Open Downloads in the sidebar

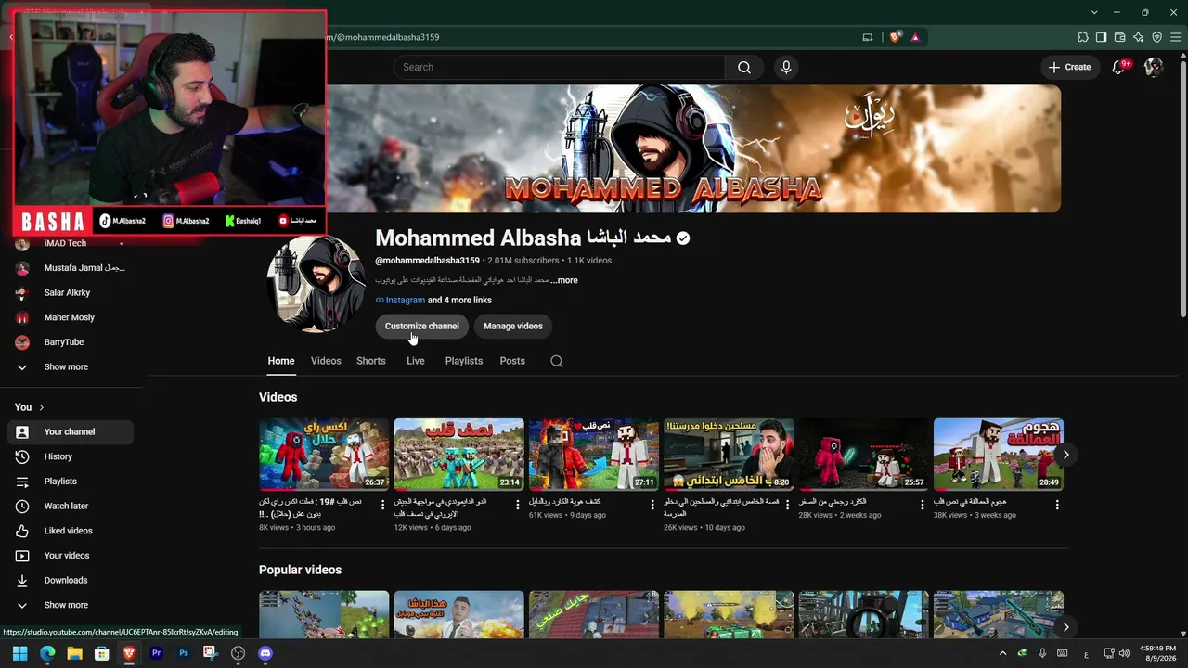[71, 580]
